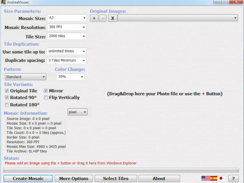The height and width of the screenshot is (183, 244).
Task: Expand the Mosaic Resolution dropdown
Action: pos(67,27)
